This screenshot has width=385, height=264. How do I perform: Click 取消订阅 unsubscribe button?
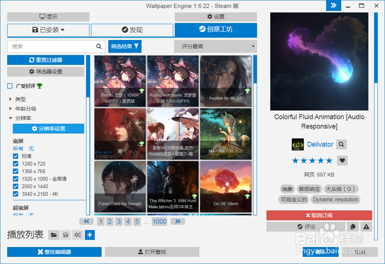point(319,215)
